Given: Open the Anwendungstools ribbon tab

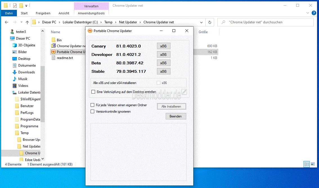Looking at the screenshot, I should point(91,13).
